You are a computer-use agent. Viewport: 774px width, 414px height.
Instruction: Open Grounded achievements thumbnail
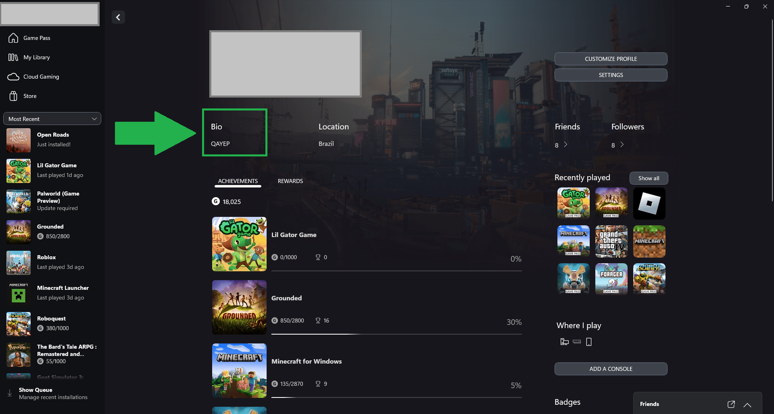point(239,307)
